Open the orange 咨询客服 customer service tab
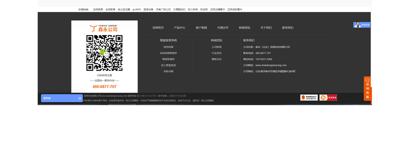411x143 pixels. click(x=368, y=88)
